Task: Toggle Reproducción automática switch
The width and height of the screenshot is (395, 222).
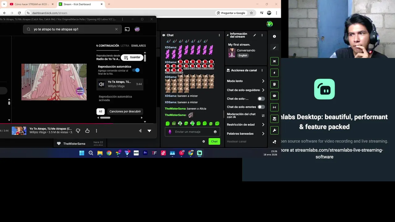Action: click(x=136, y=70)
